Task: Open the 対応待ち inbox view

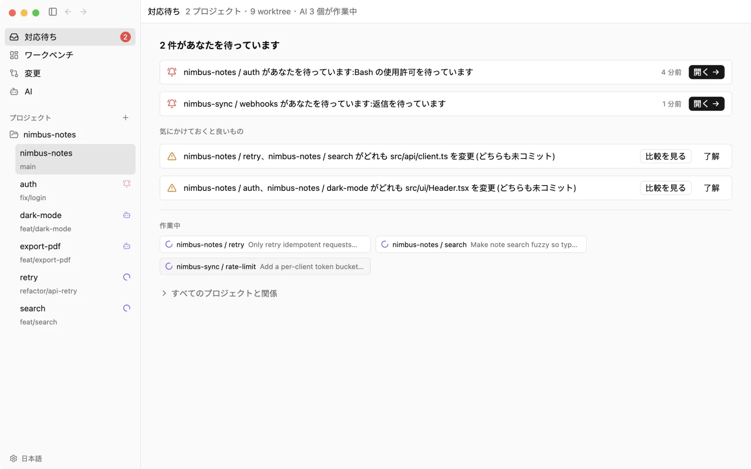Action: point(70,37)
